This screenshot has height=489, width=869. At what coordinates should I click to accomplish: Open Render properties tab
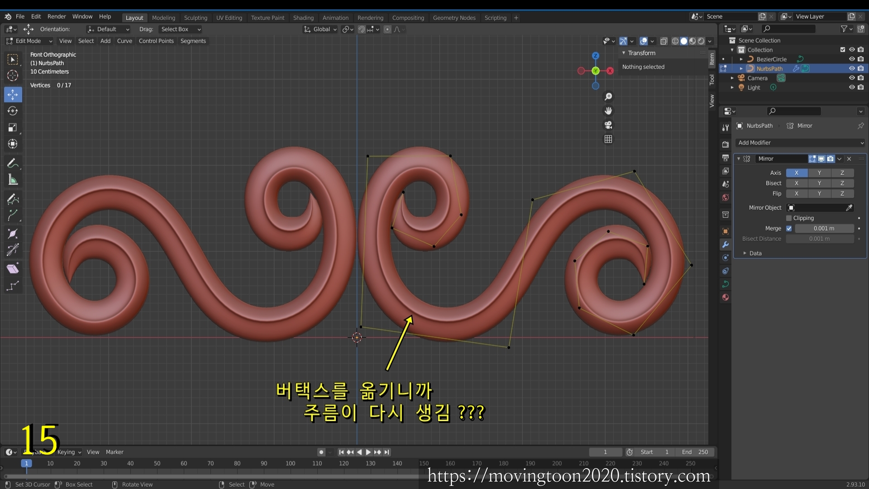click(725, 144)
